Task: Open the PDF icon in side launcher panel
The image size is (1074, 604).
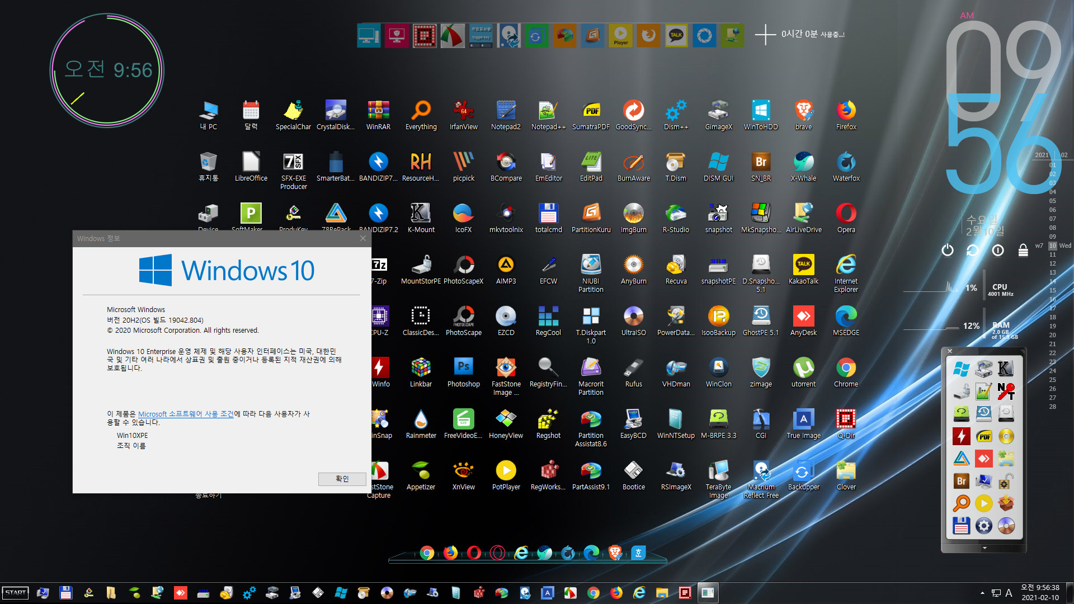Action: click(x=983, y=436)
